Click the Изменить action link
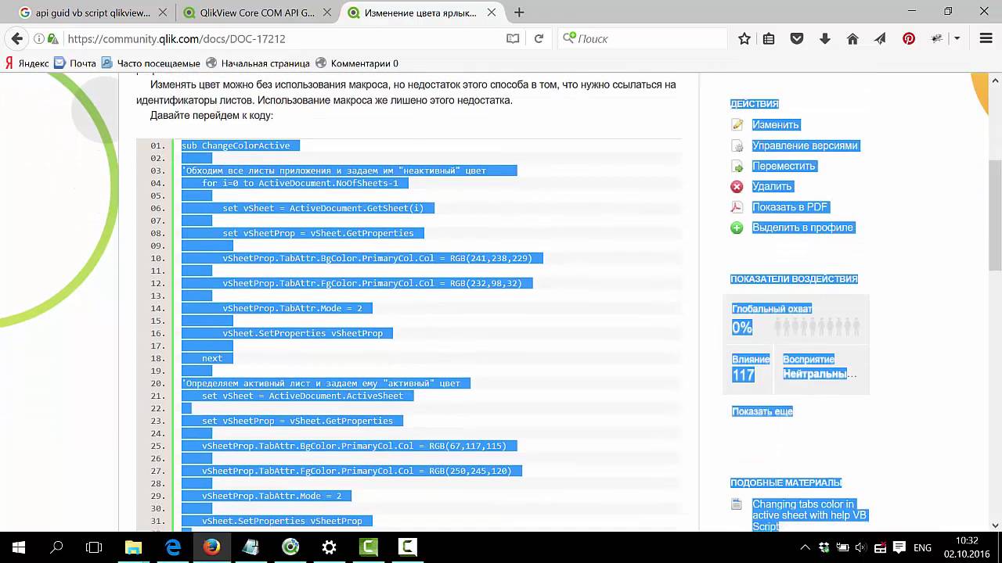Viewport: 1002px width, 563px height. (775, 125)
